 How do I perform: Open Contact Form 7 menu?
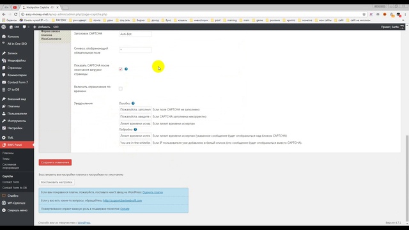coord(17,82)
